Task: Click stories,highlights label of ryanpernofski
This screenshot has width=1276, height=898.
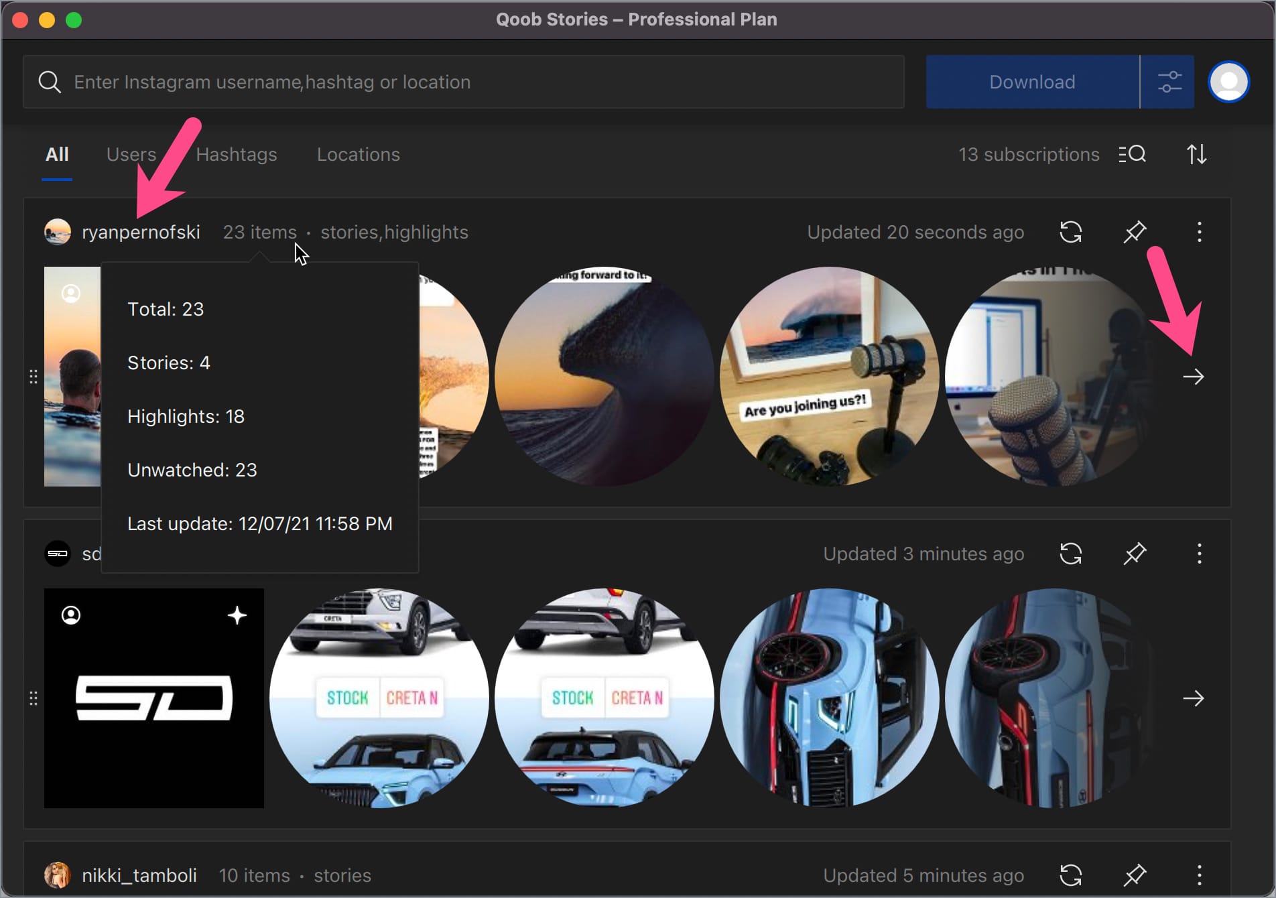Action: tap(394, 232)
